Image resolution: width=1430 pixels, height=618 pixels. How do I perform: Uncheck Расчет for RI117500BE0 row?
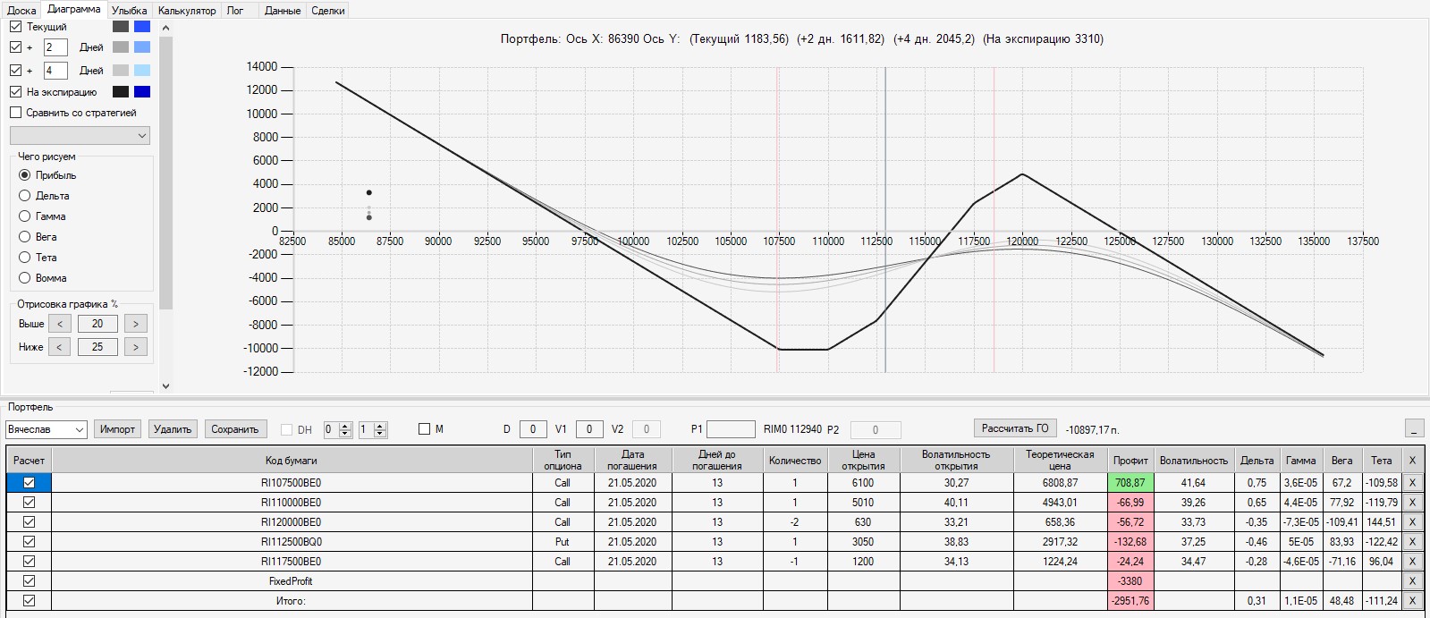click(29, 562)
